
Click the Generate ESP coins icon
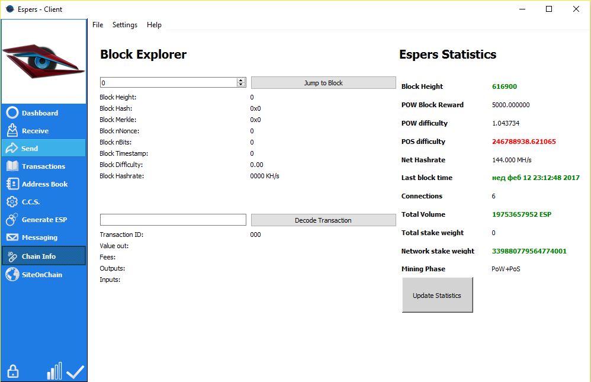point(12,219)
